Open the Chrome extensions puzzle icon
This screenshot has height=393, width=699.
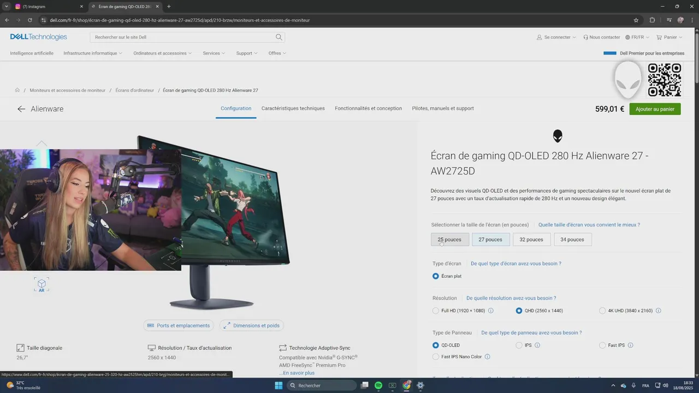(x=652, y=20)
